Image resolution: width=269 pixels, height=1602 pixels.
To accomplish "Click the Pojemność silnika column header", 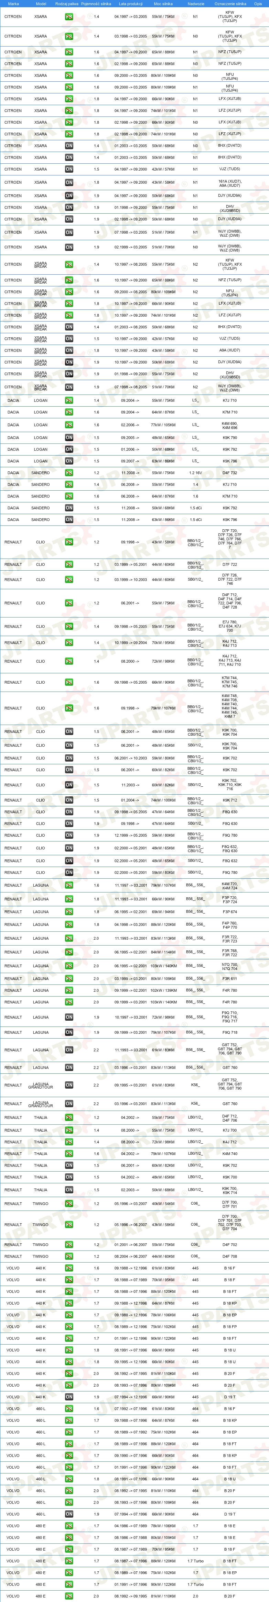I will (96, 4).
